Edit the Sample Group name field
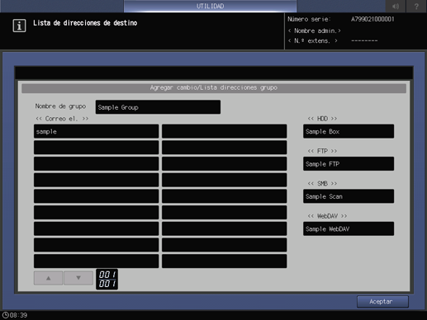This screenshot has height=320, width=427. click(x=158, y=107)
